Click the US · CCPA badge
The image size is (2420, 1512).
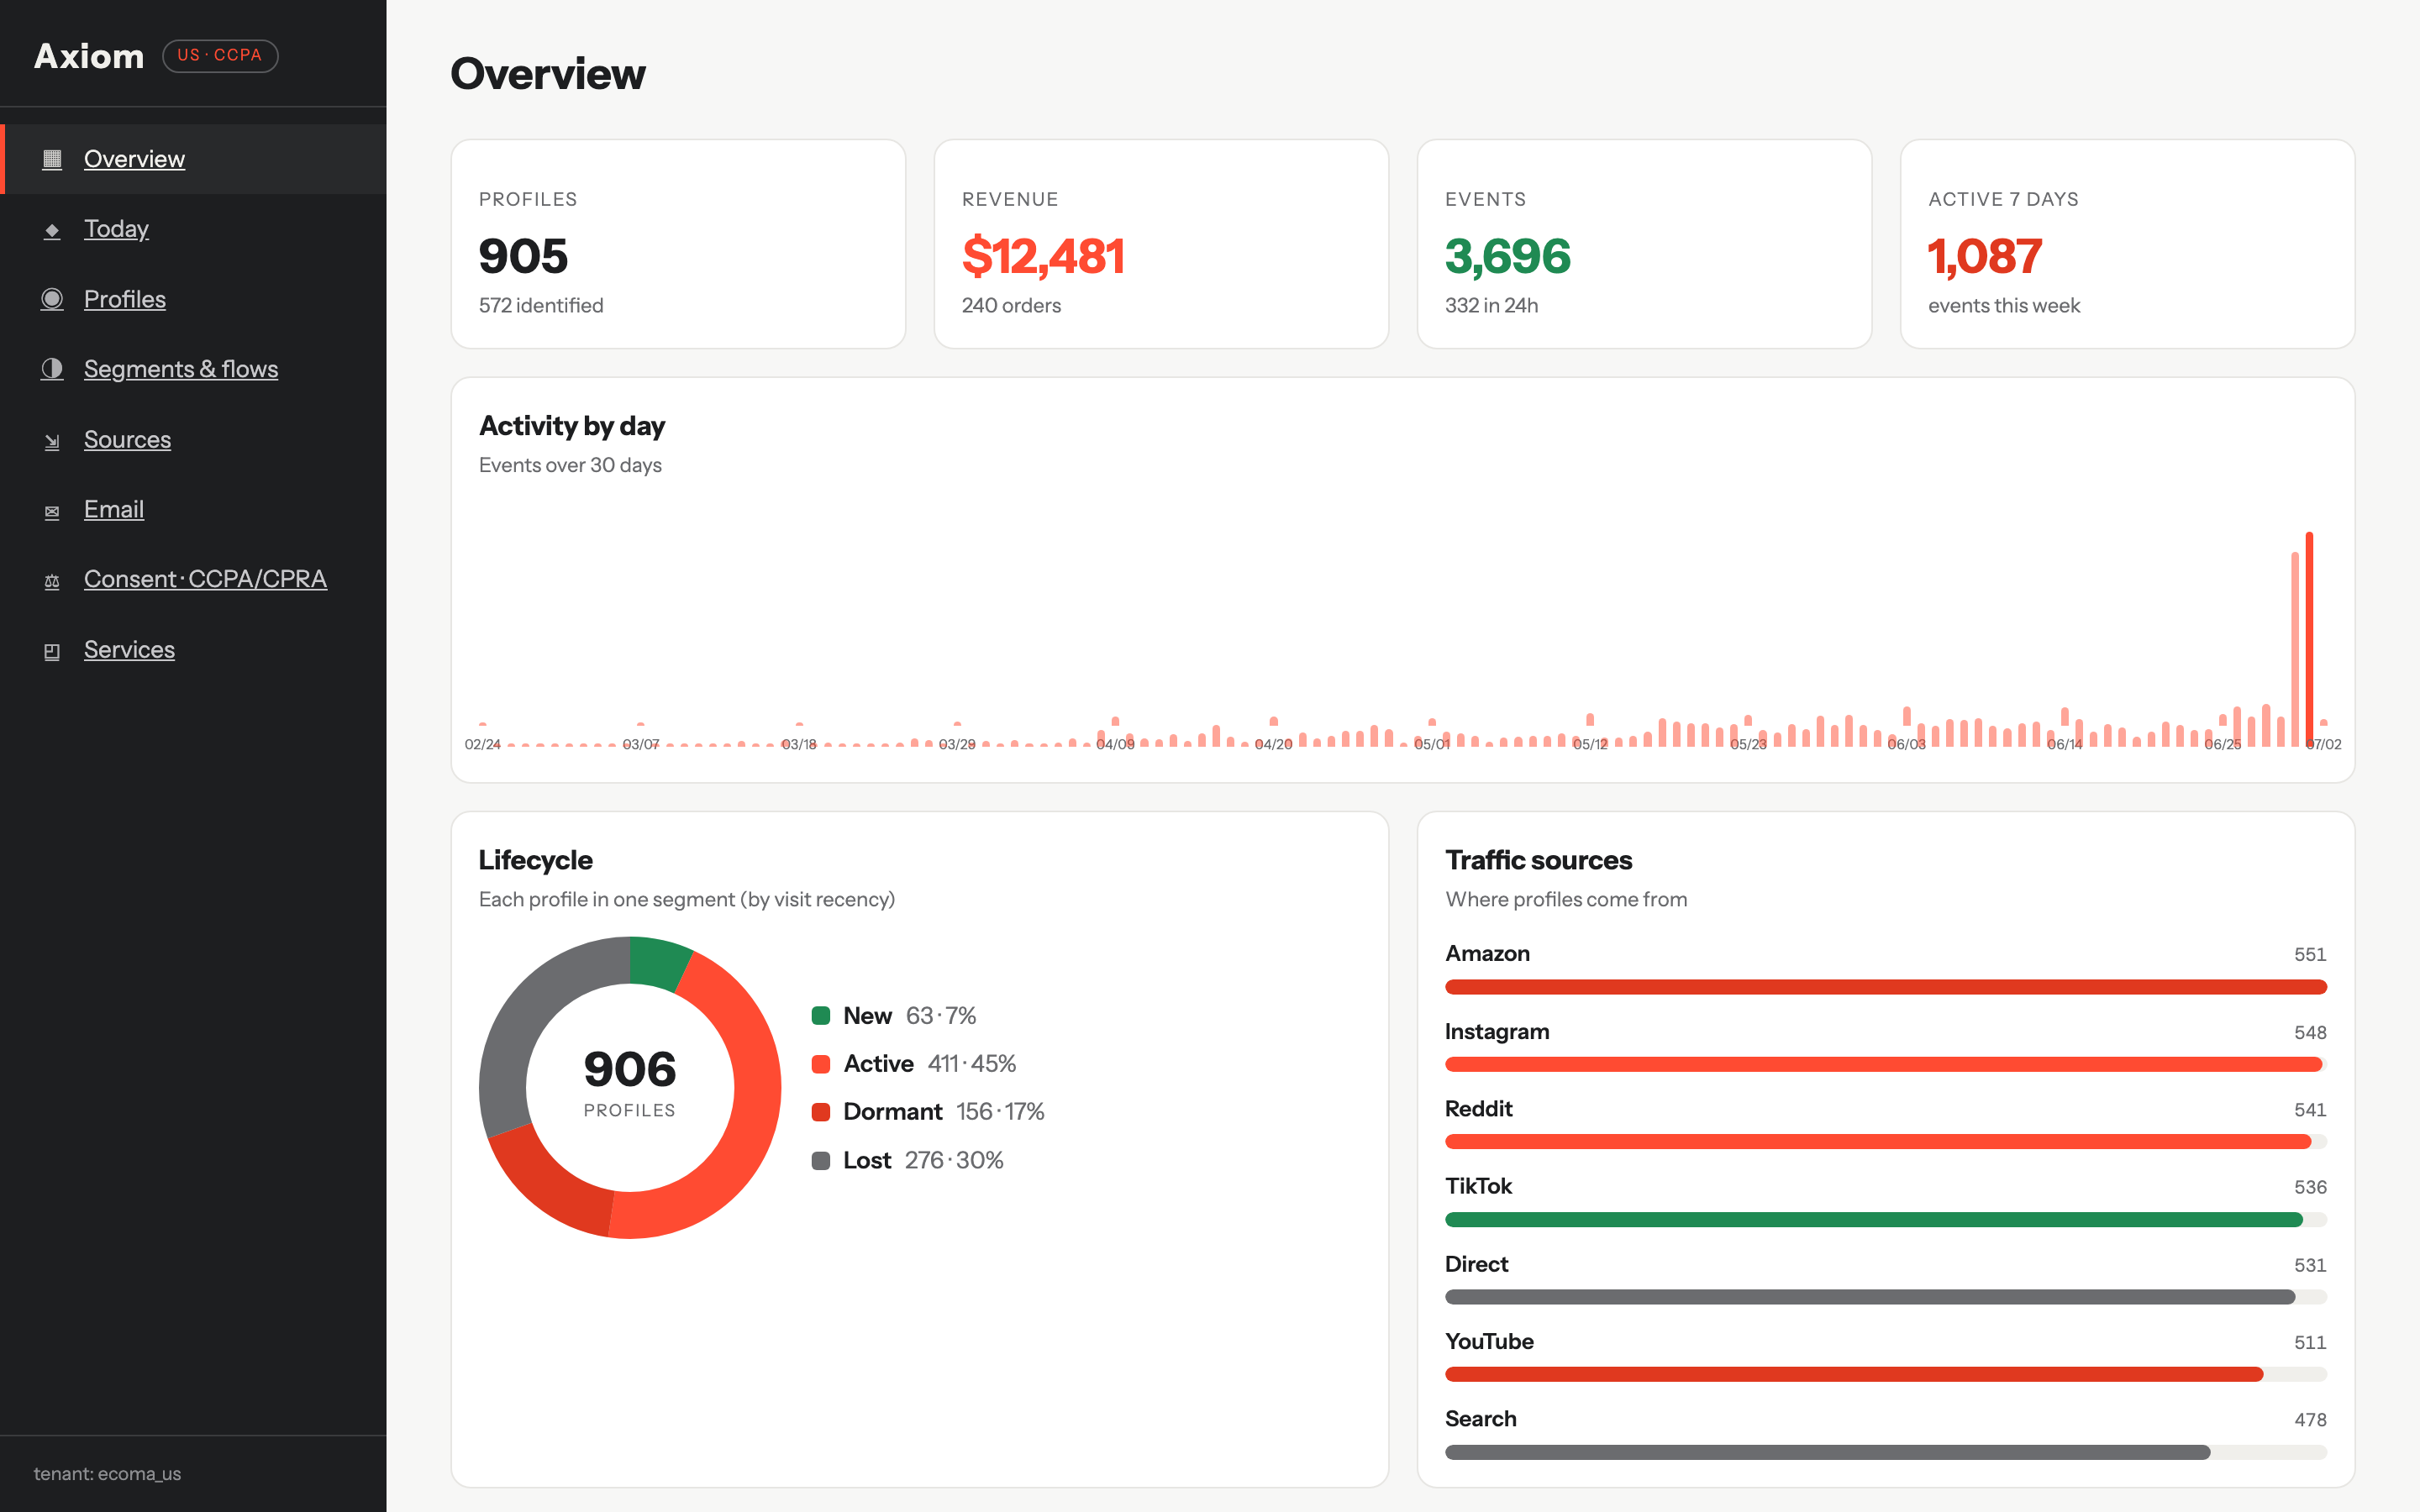[x=220, y=55]
